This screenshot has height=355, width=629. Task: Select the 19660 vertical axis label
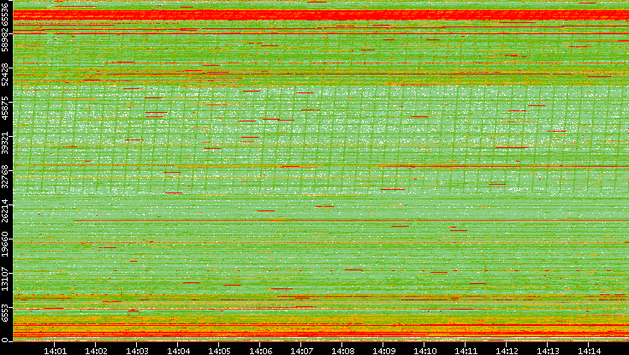click(x=4, y=245)
